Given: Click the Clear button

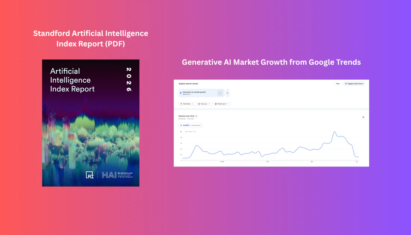Looking at the screenshot, I should pos(338,84).
